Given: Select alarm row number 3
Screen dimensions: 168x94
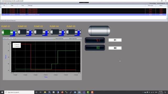Looking at the screenshot, I should tap(84, 13).
